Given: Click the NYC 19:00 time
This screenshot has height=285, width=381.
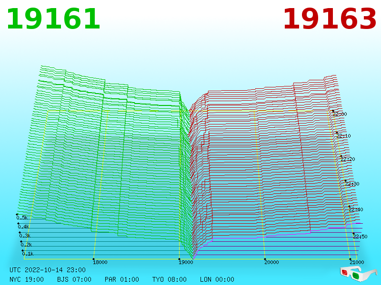Looking at the screenshot, I should tap(27, 279).
